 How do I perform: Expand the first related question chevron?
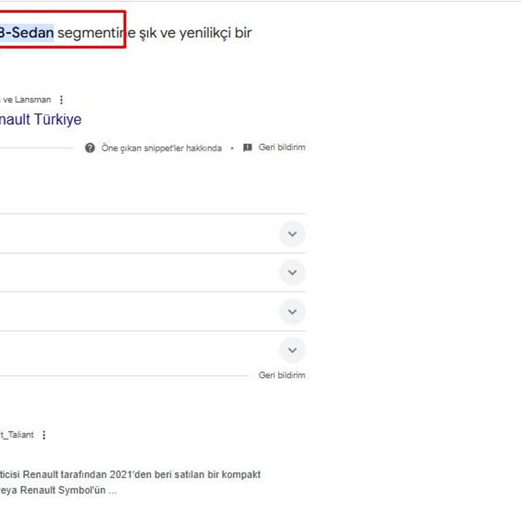(292, 234)
